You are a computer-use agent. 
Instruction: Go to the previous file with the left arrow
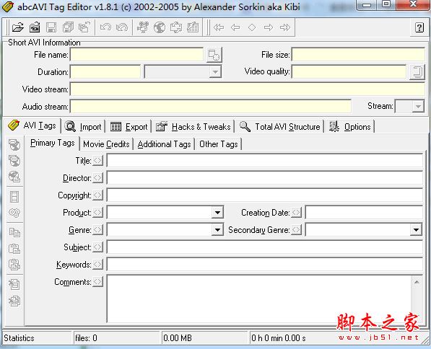[x=235, y=27]
